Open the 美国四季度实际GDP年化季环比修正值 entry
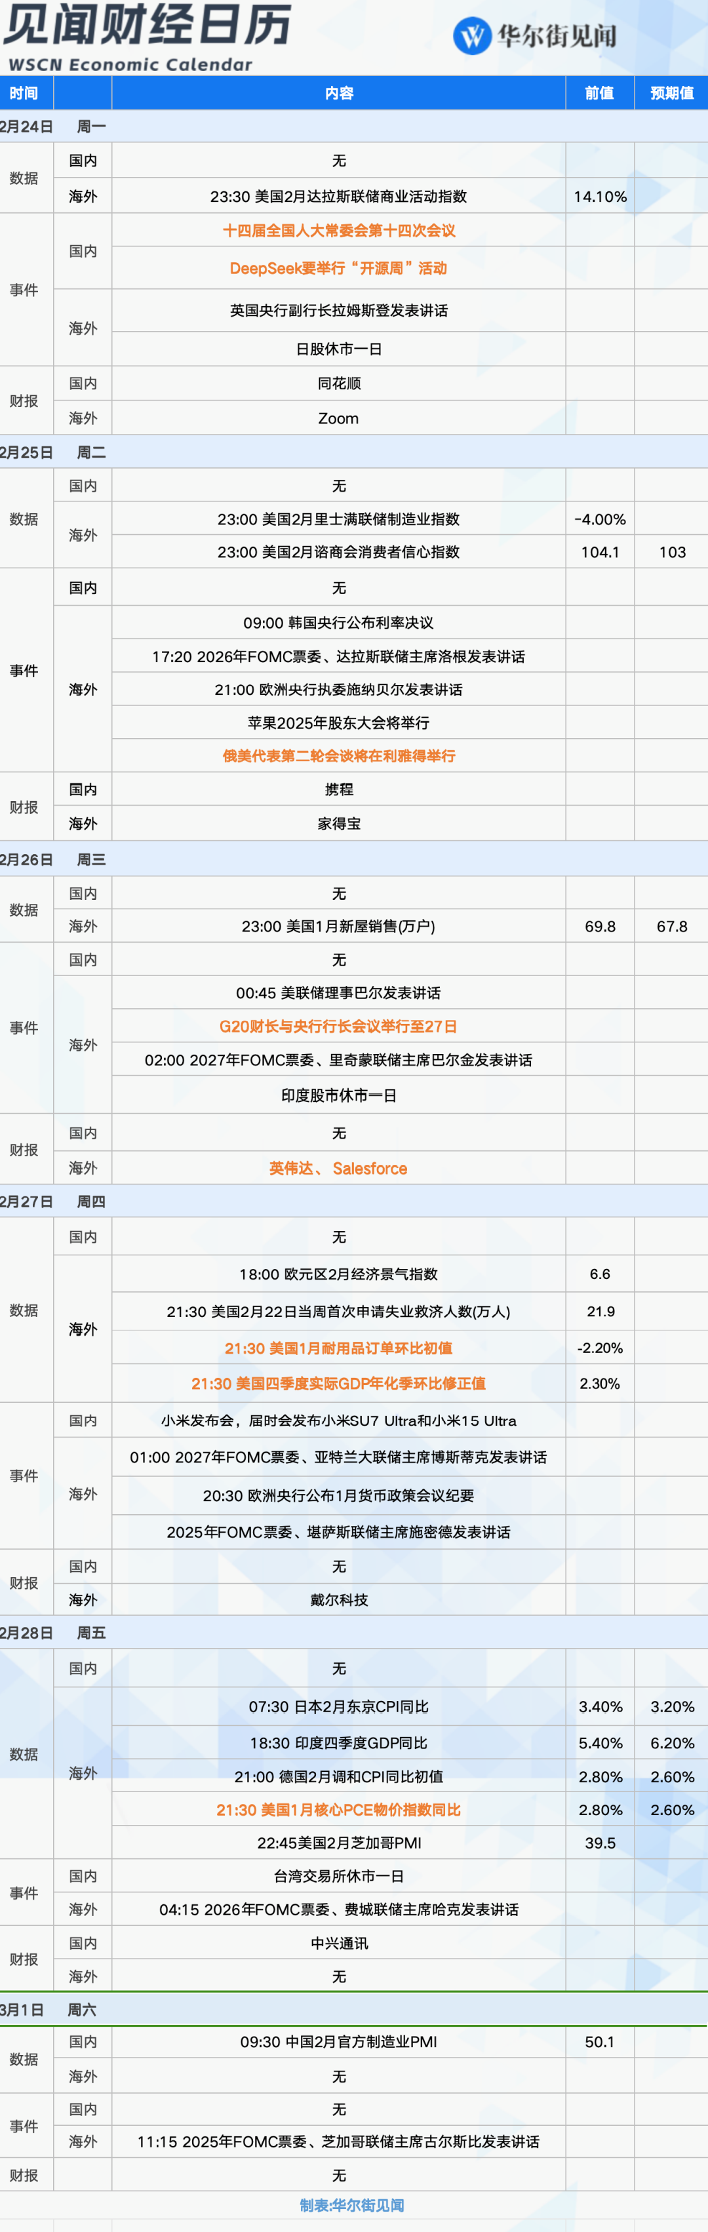The image size is (708, 2232). [338, 1384]
